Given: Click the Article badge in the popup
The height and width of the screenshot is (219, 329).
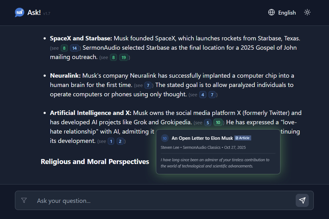Looking at the screenshot, I should pyautogui.click(x=243, y=138).
